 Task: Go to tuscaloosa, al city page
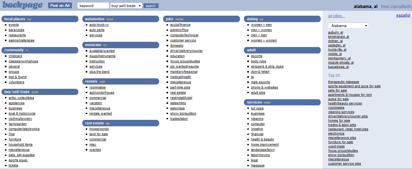[x=338, y=67]
